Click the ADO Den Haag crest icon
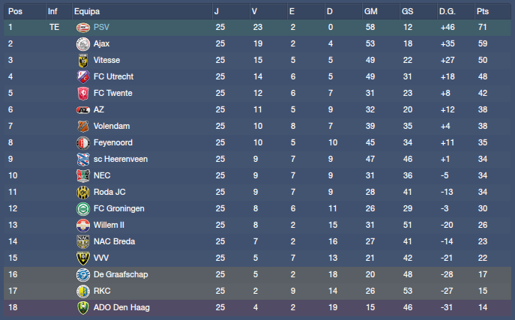Screen dimensions: 515x320 pyautogui.click(x=82, y=307)
